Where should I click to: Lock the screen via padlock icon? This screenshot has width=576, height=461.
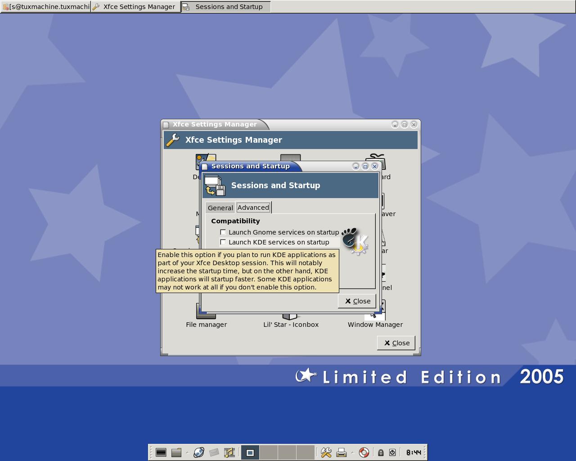pyautogui.click(x=381, y=452)
